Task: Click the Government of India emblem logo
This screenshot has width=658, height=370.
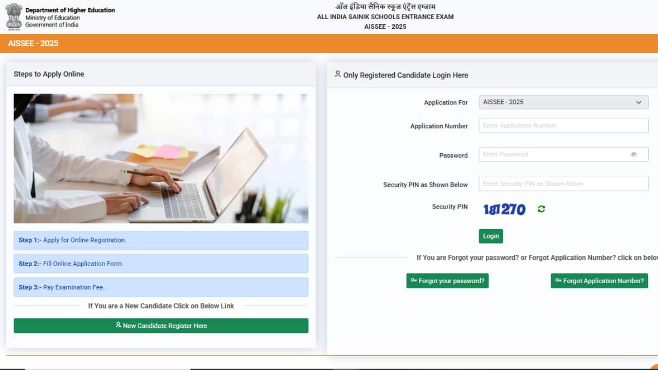Action: coord(14,16)
